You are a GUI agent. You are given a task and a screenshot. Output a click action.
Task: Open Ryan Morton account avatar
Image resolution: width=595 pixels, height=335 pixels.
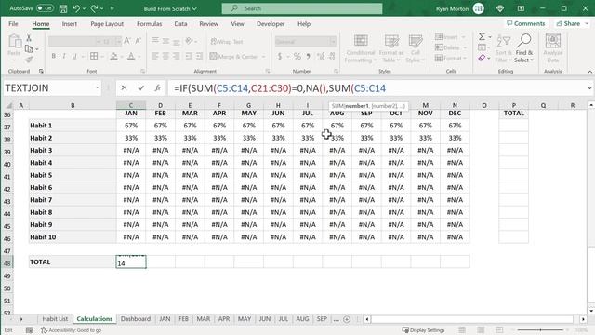[x=479, y=8]
